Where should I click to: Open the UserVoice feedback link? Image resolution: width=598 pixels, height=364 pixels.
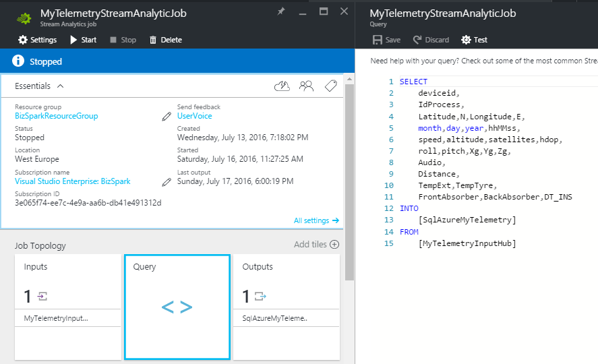click(x=194, y=116)
